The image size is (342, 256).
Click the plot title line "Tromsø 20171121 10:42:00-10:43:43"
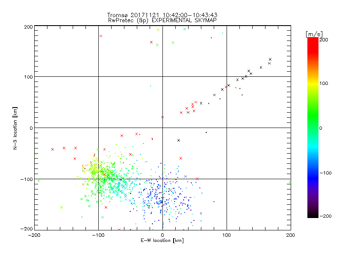[x=162, y=15]
